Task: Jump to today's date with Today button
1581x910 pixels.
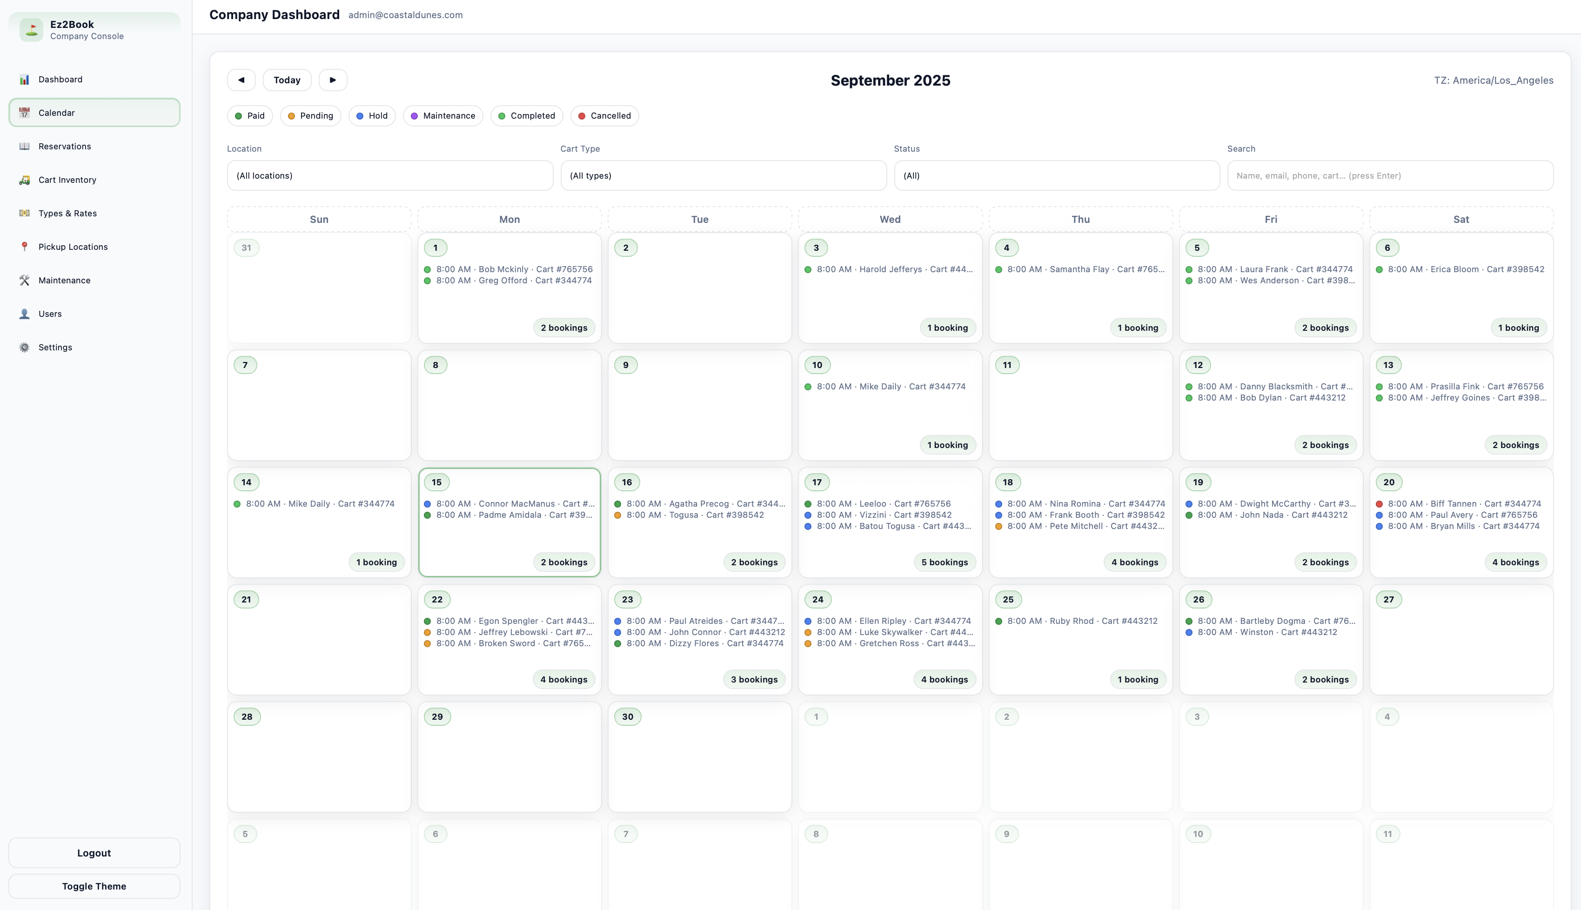Action: click(287, 80)
